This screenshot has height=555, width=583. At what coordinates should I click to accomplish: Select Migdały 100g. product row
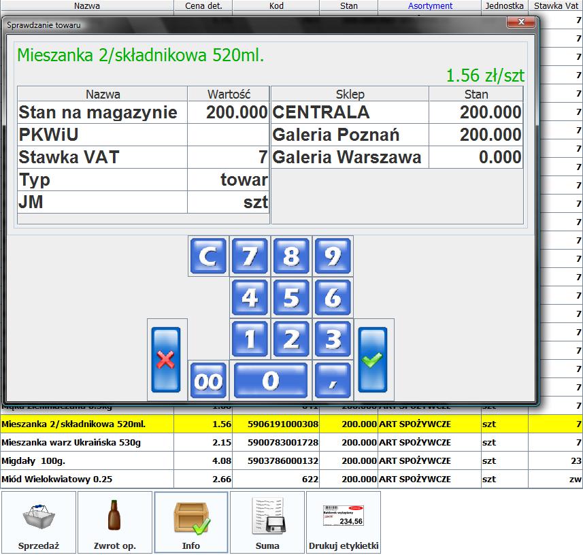click(x=291, y=460)
